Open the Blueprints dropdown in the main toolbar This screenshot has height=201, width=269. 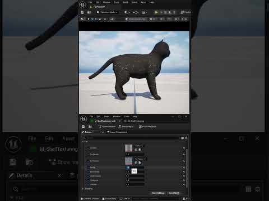[136, 12]
